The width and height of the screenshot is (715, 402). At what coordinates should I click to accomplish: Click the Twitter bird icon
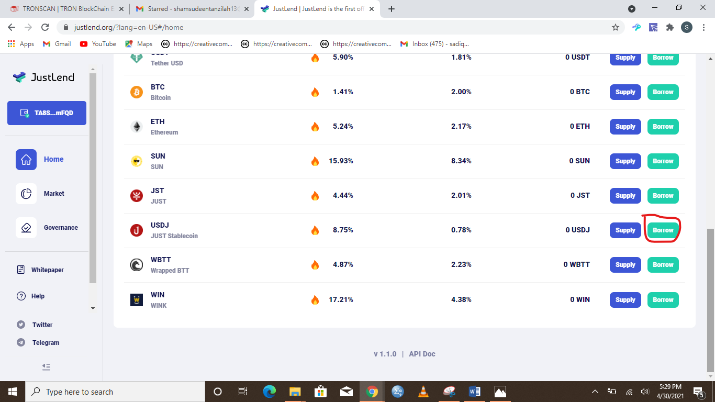click(21, 325)
